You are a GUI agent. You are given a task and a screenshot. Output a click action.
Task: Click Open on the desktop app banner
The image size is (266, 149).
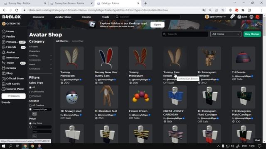(x=158, y=25)
